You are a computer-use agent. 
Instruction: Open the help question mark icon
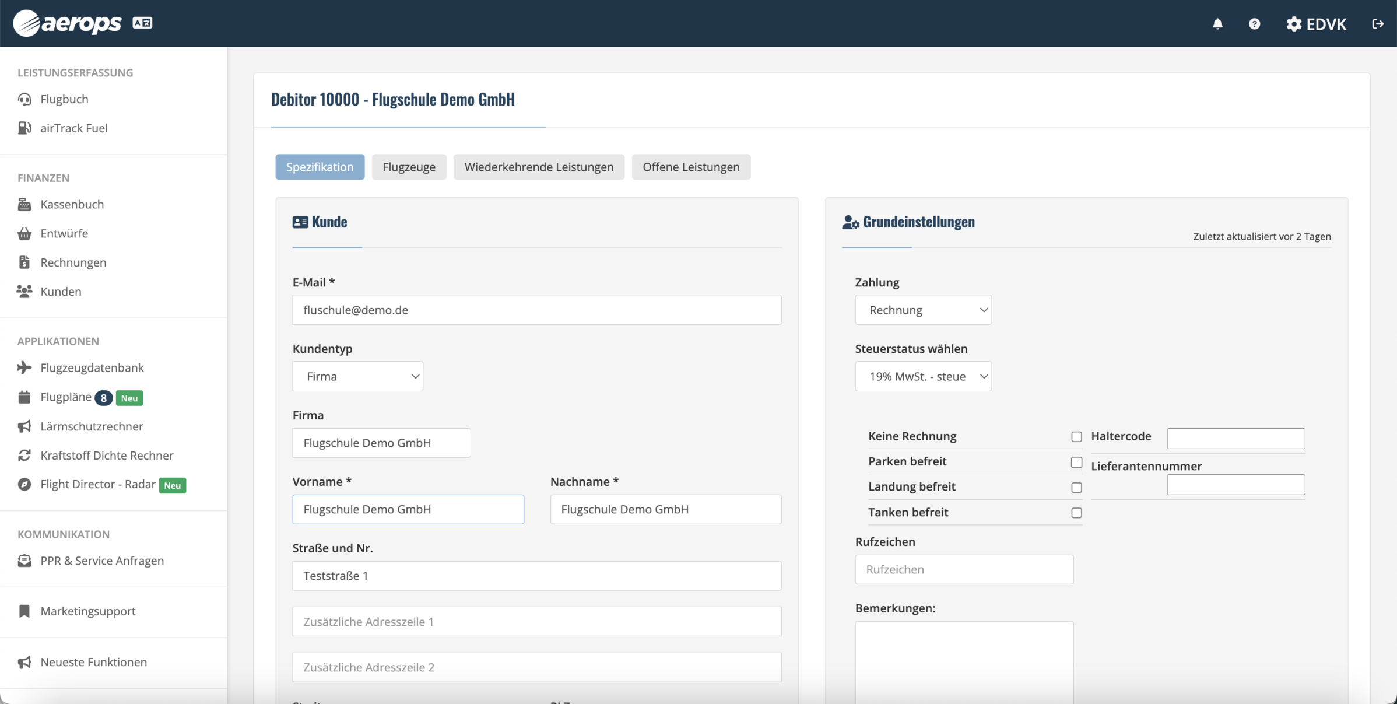(1254, 24)
